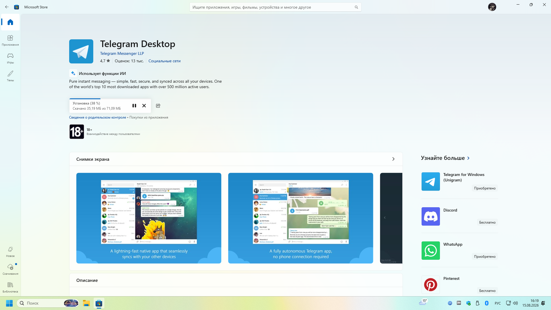Open the Скачивания section
Screen dimensions: 551x310
[x=10, y=270]
